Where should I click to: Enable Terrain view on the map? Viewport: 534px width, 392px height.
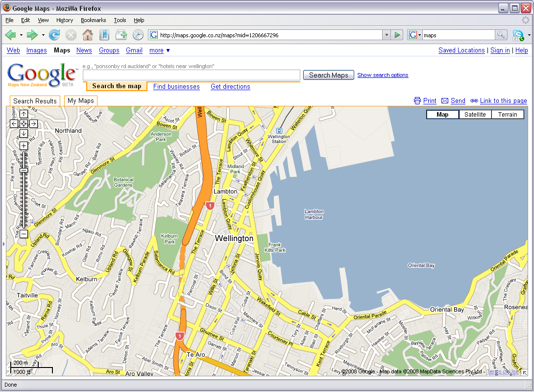click(508, 114)
